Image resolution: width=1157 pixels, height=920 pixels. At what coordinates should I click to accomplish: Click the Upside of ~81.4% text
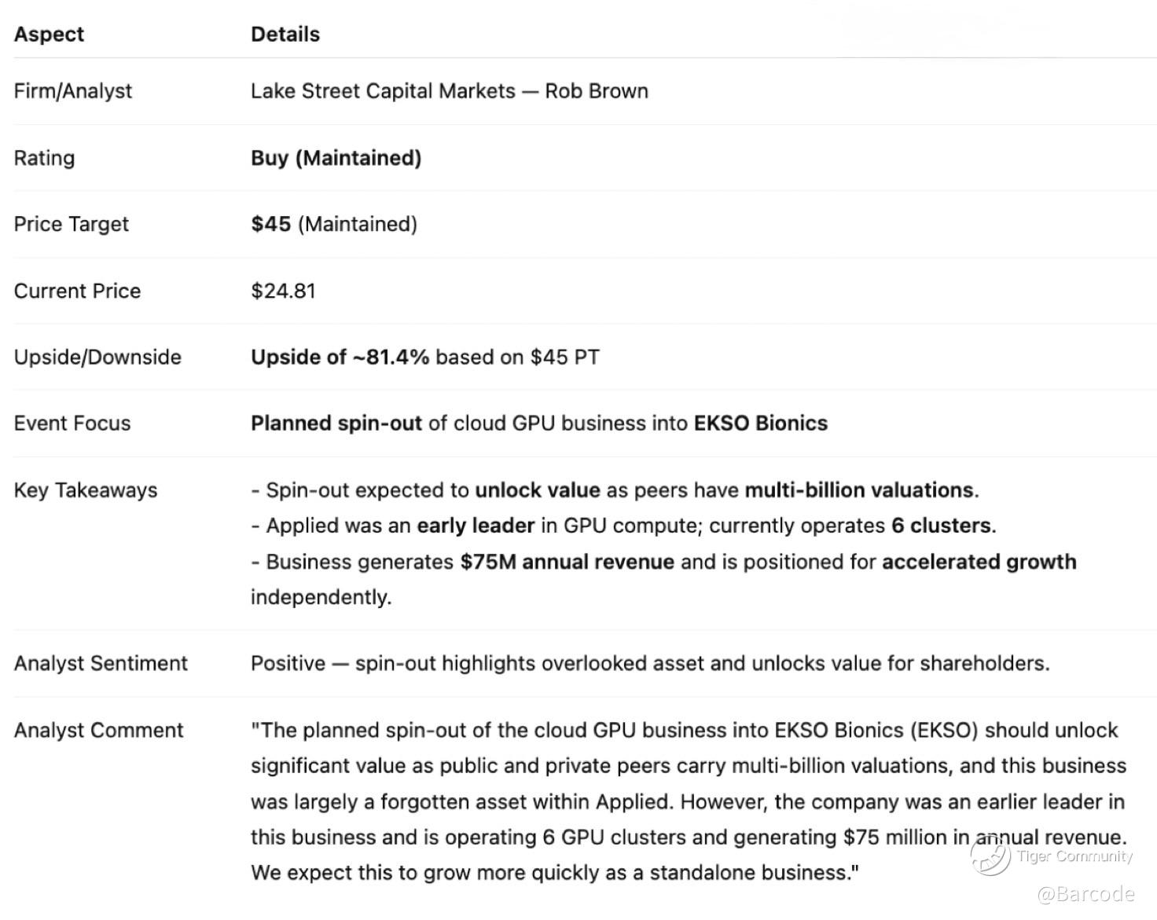click(340, 357)
